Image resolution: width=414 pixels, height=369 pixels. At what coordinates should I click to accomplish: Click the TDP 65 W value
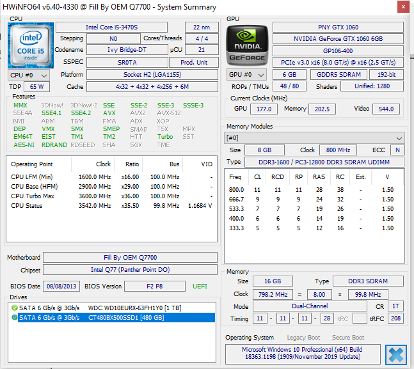pyautogui.click(x=36, y=87)
